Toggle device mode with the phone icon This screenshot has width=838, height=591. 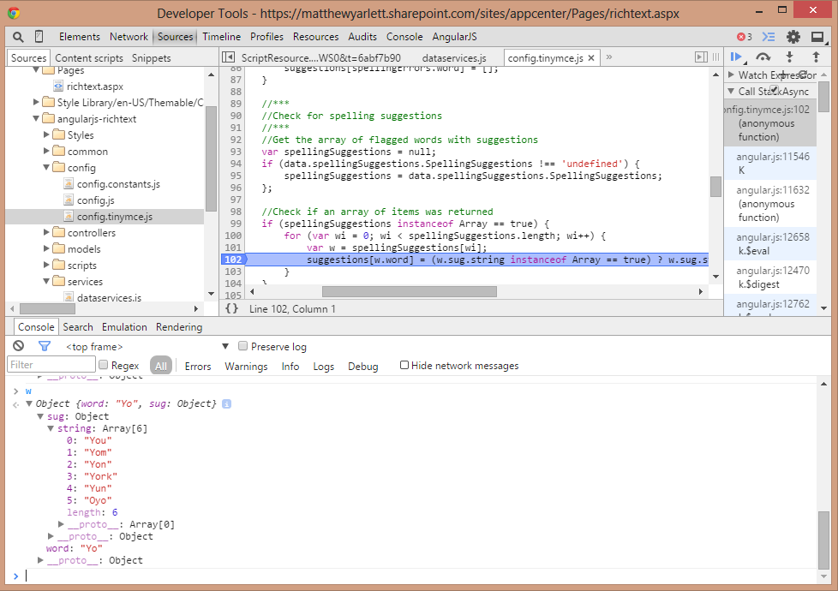[39, 37]
